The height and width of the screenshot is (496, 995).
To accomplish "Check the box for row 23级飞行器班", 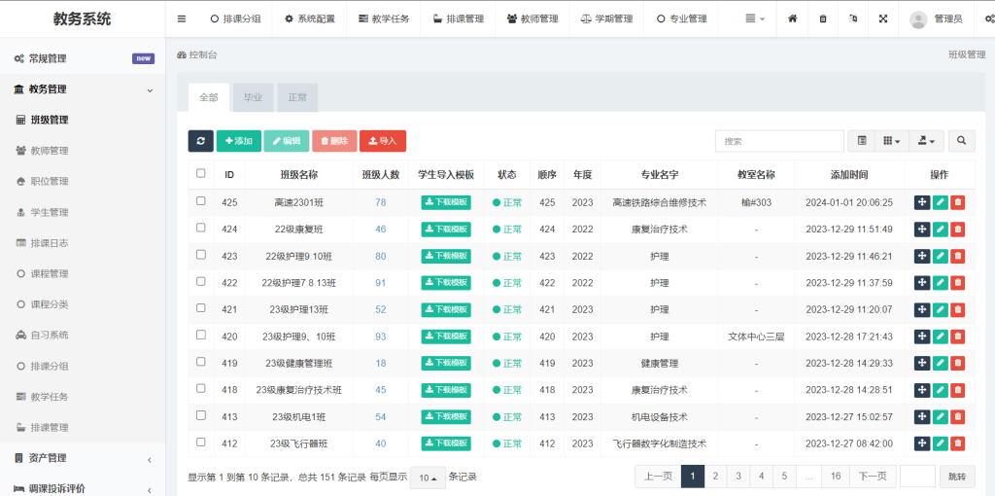I will pos(201,442).
